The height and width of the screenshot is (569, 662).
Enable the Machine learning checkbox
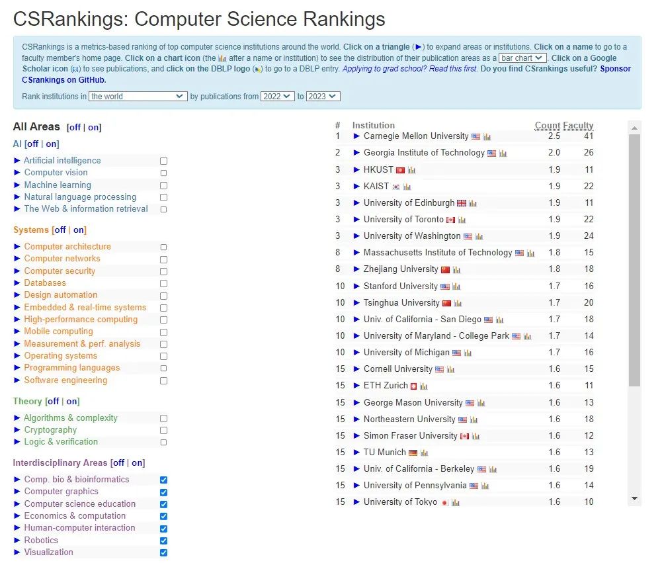click(163, 186)
